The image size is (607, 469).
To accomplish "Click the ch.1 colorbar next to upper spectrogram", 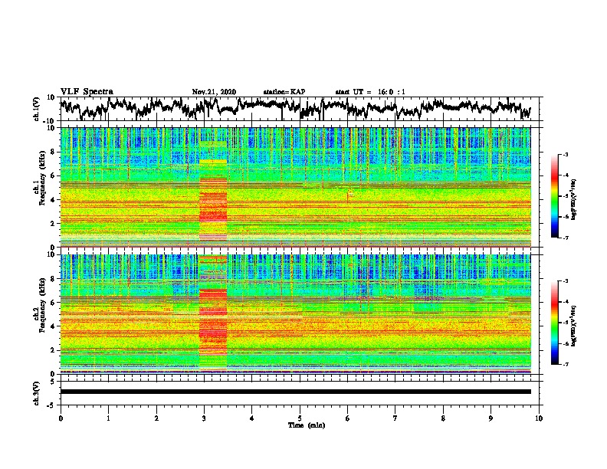I will [x=554, y=196].
